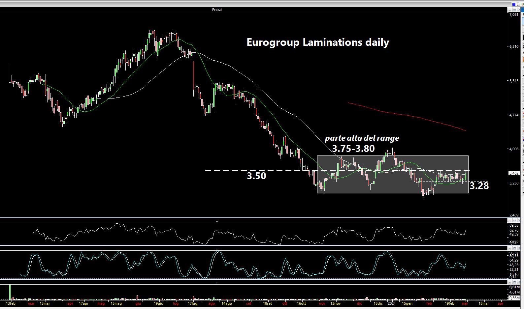Click the 2024 year marker on time axis
Screen dimensions: 524x309
392,303
